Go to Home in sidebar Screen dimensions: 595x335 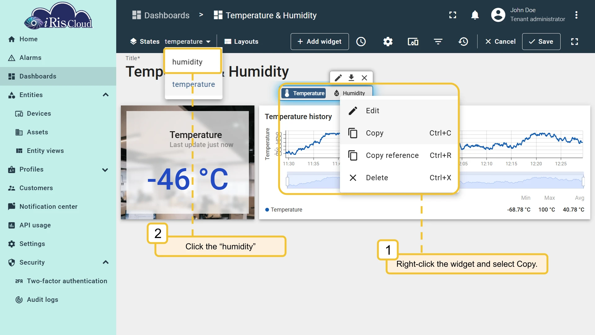pos(58,39)
